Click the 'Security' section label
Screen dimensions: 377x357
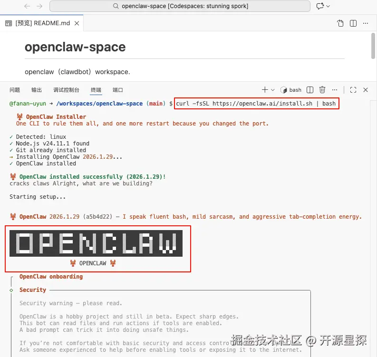pos(33,289)
